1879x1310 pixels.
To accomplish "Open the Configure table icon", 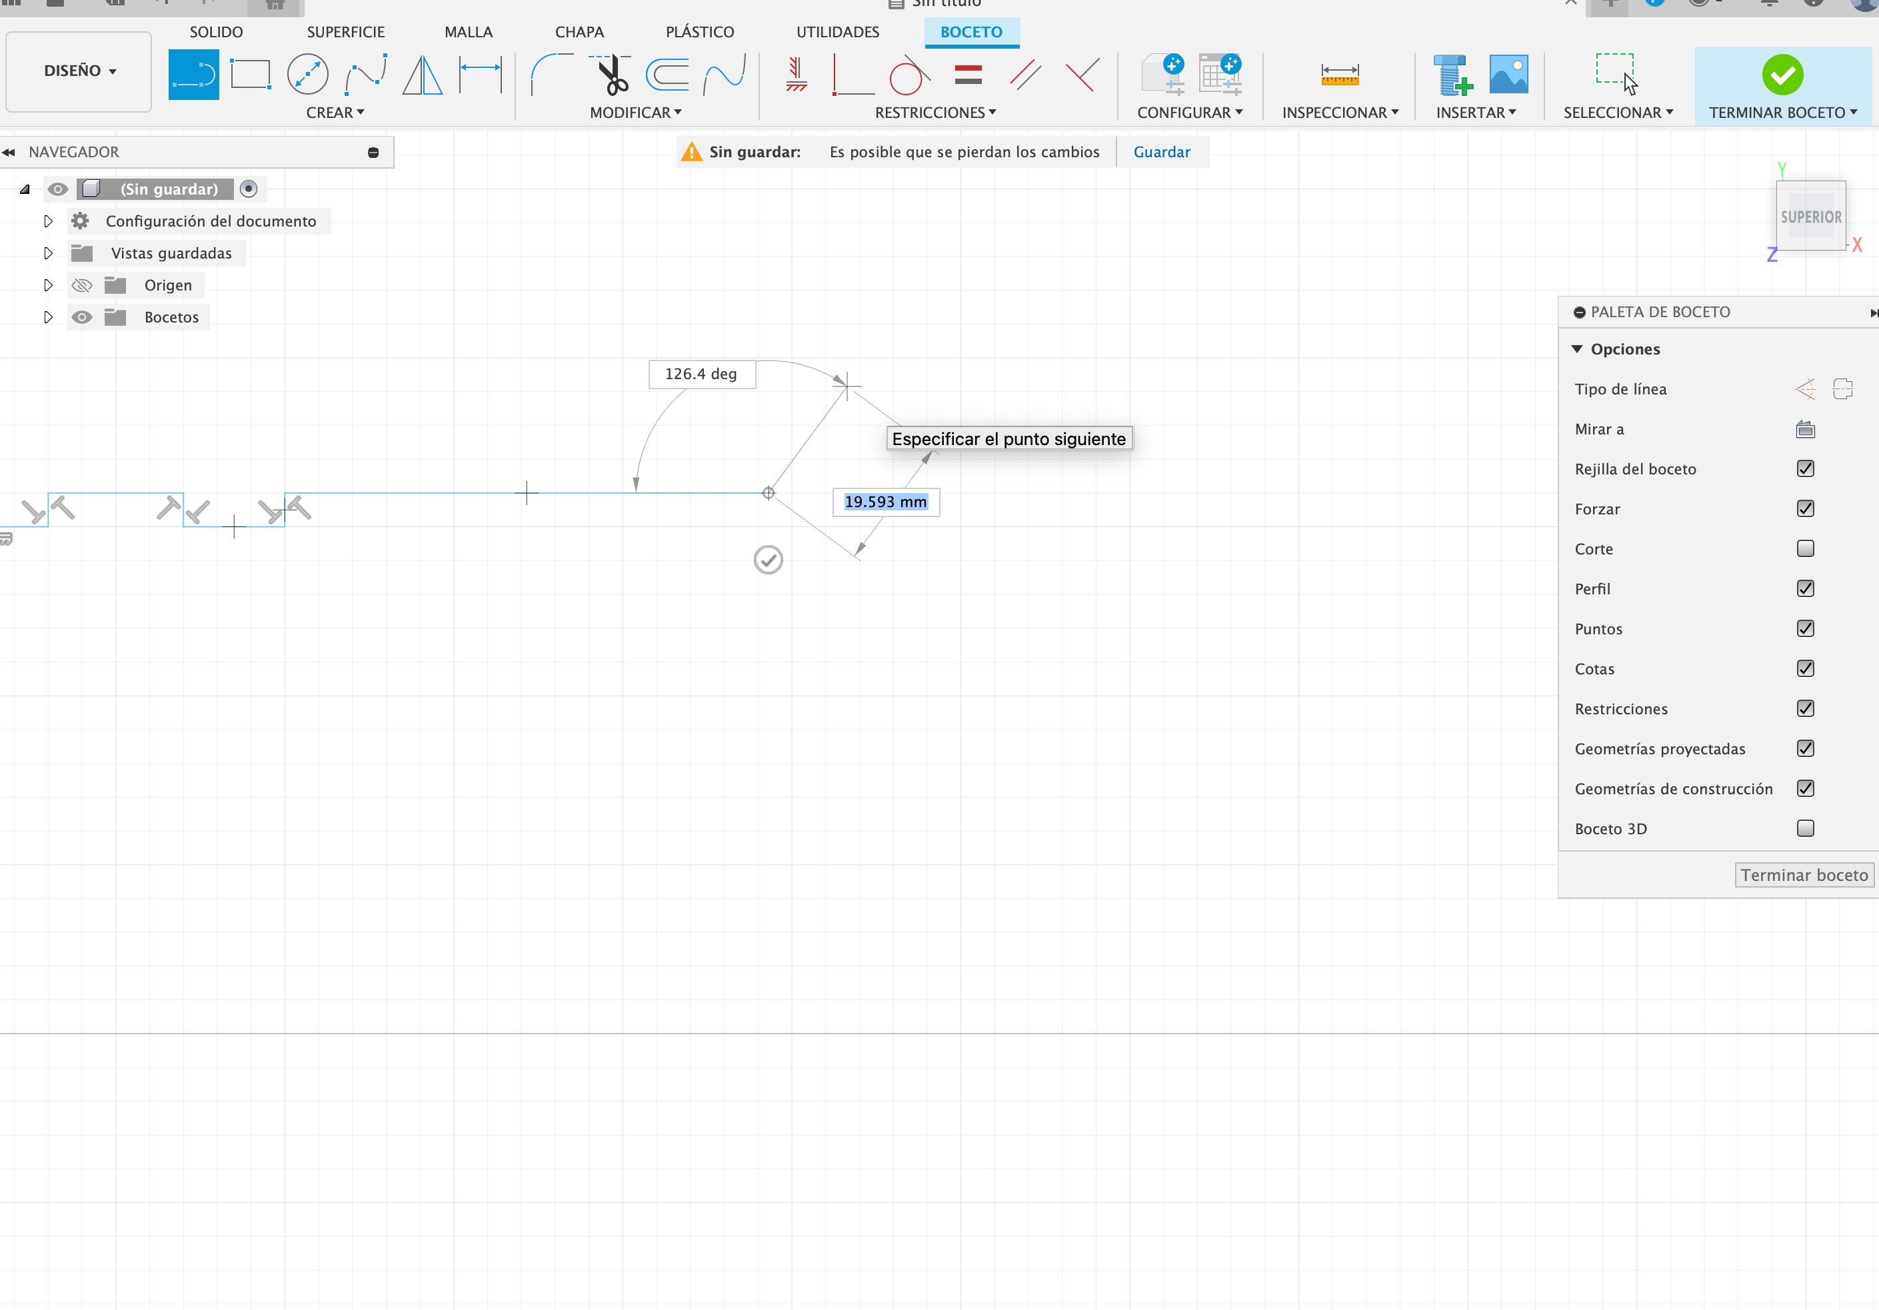I will (x=1220, y=75).
